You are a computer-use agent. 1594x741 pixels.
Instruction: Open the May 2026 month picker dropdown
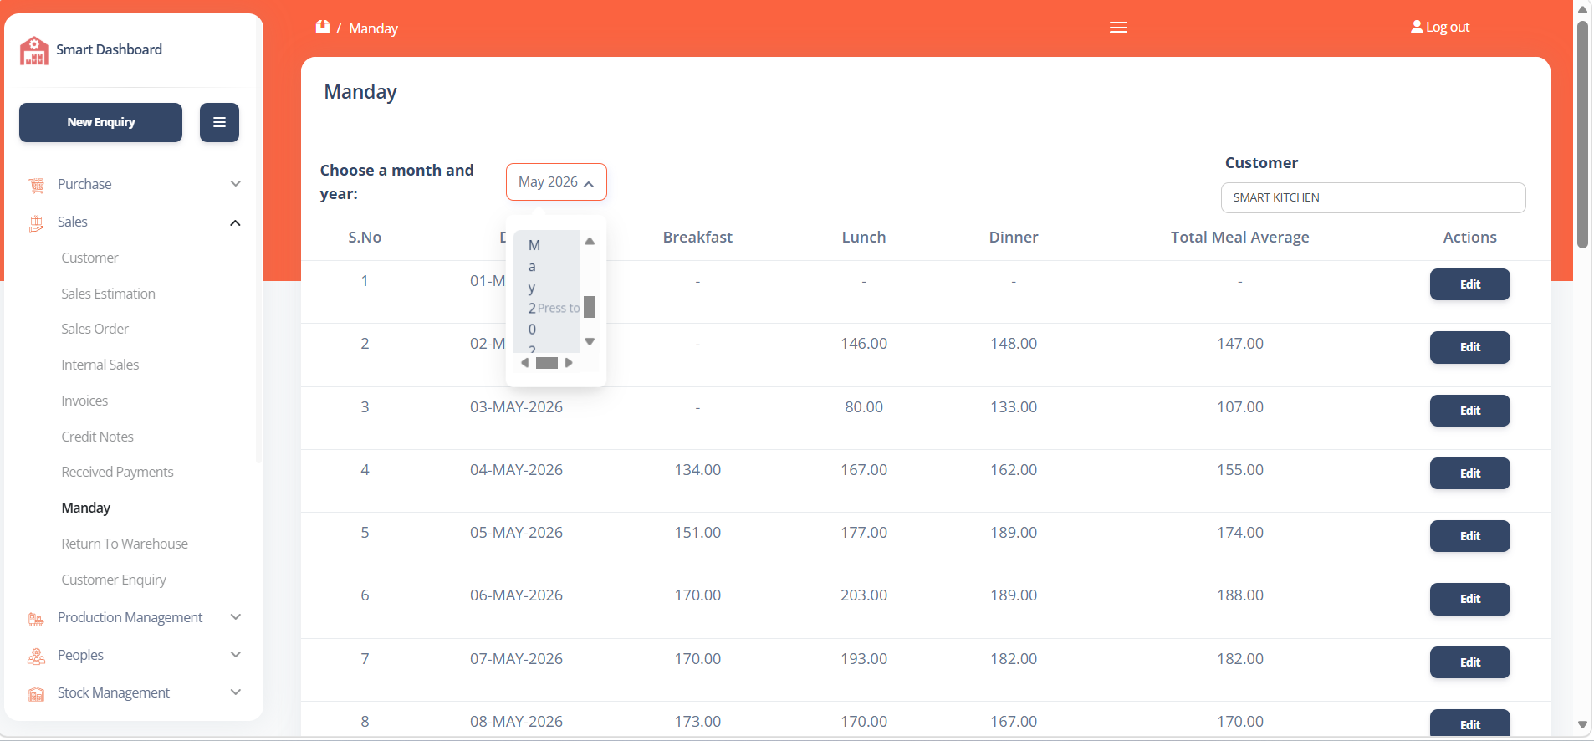(556, 181)
